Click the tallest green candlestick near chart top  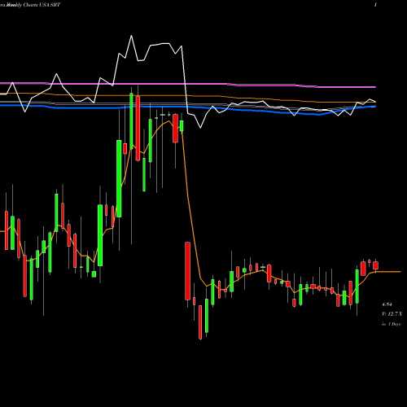click(131, 121)
